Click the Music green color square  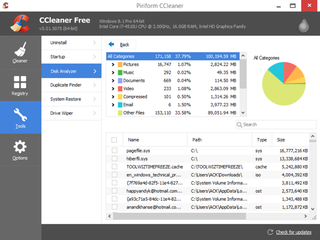(120, 73)
